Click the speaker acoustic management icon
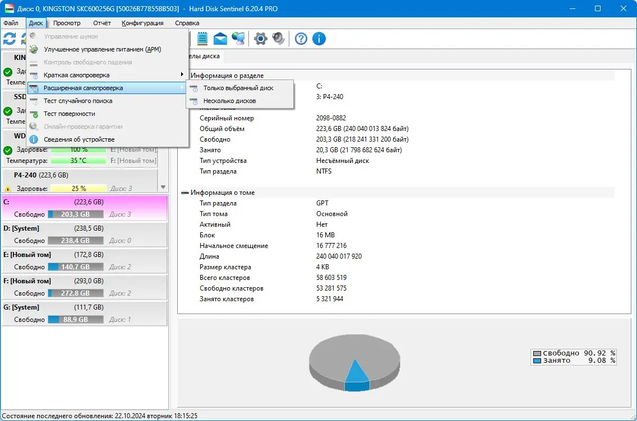Screen dimensions: 637x421 click(278, 39)
